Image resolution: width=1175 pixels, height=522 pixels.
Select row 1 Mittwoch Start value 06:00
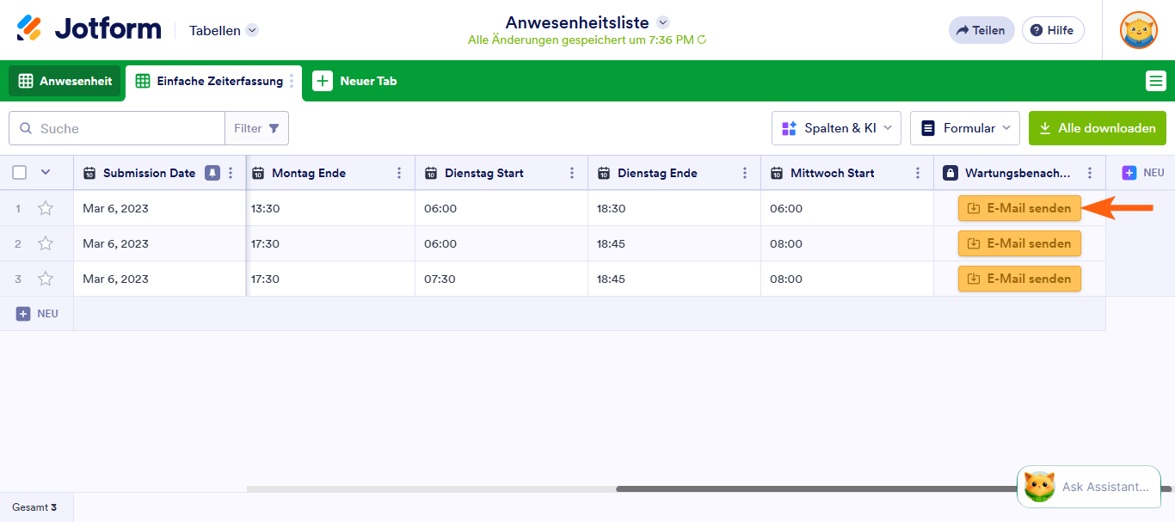click(847, 208)
